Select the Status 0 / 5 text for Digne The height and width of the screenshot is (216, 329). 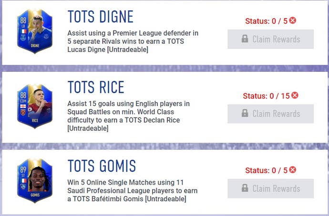(x=266, y=21)
